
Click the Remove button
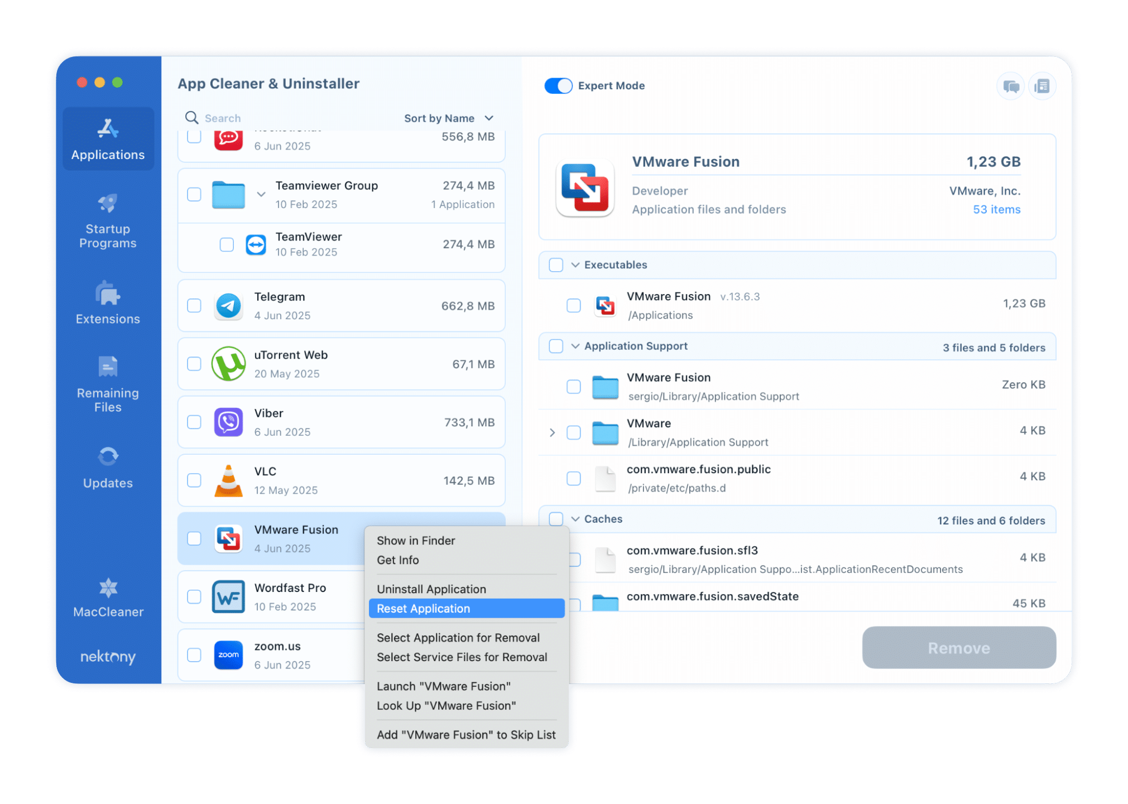pos(958,648)
